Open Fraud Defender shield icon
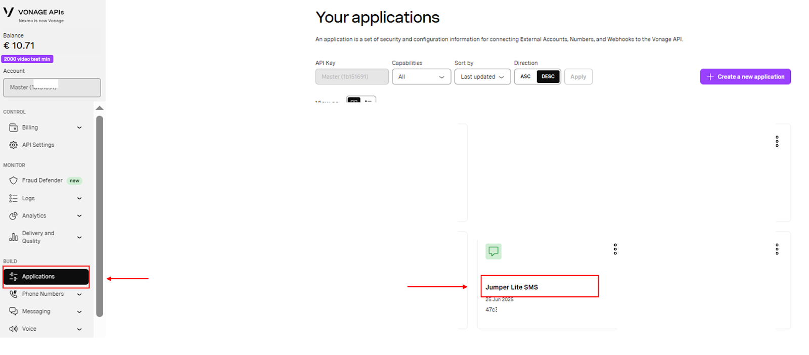The width and height of the screenshot is (809, 355). click(14, 181)
